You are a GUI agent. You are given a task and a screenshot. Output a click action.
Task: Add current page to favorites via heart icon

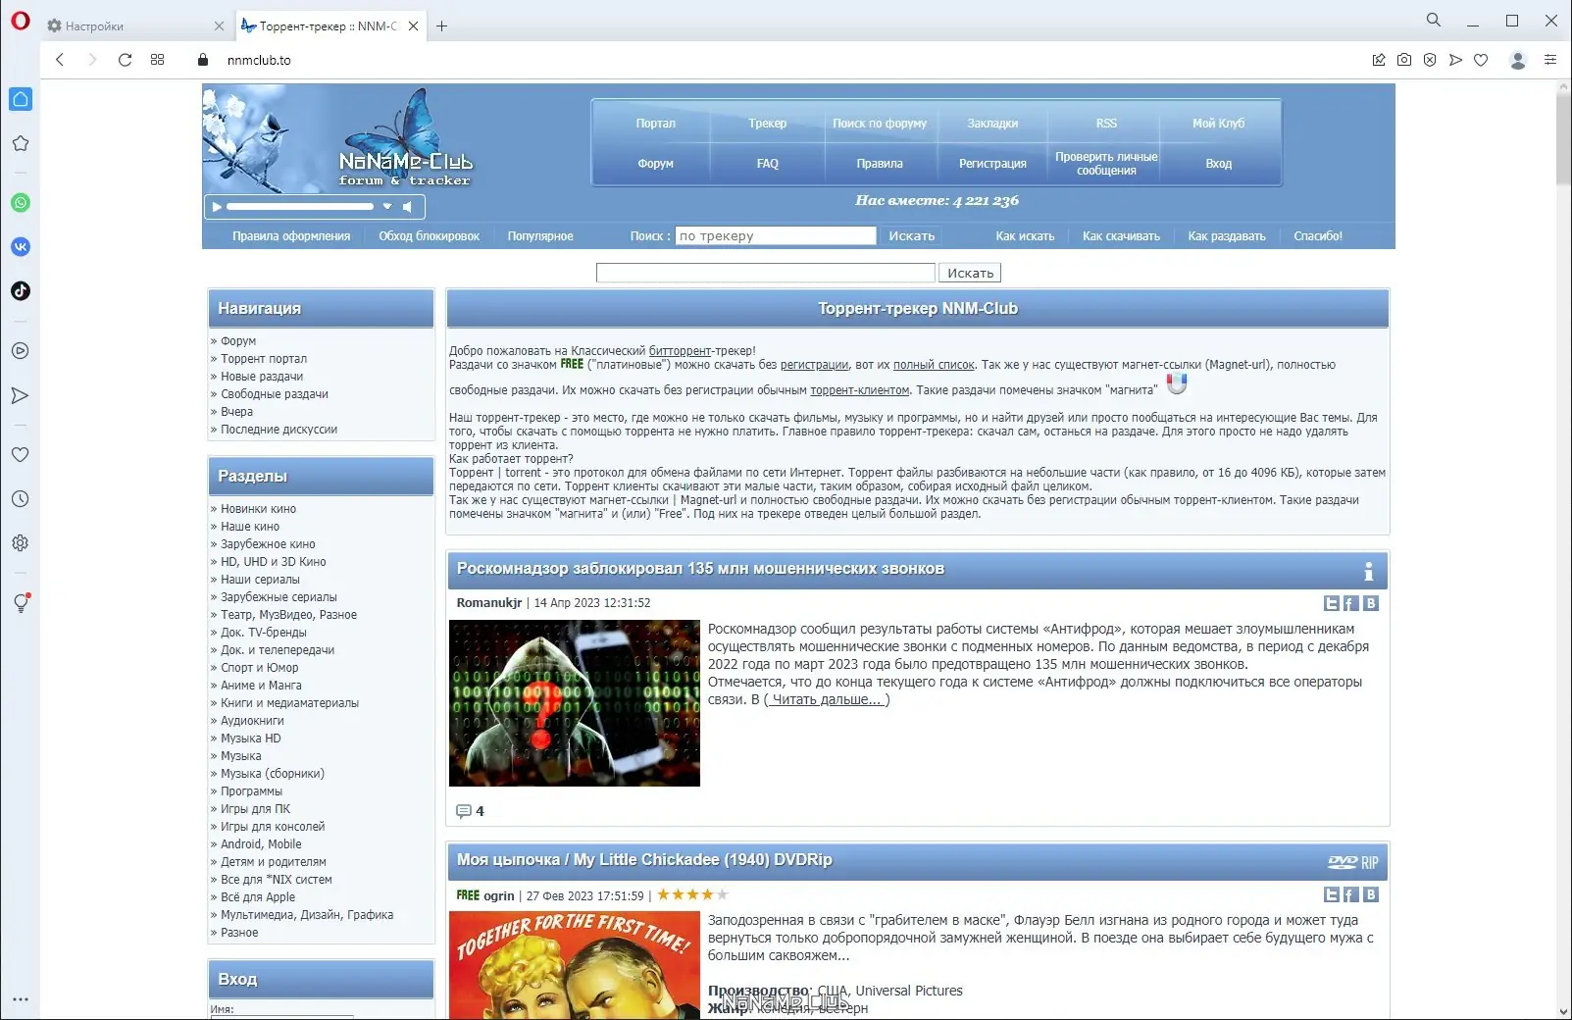point(1481,60)
